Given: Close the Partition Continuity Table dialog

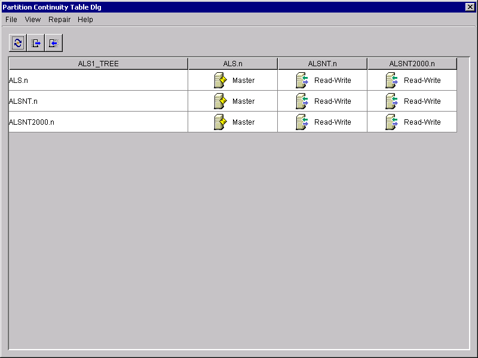Looking at the screenshot, I should (x=470, y=7).
